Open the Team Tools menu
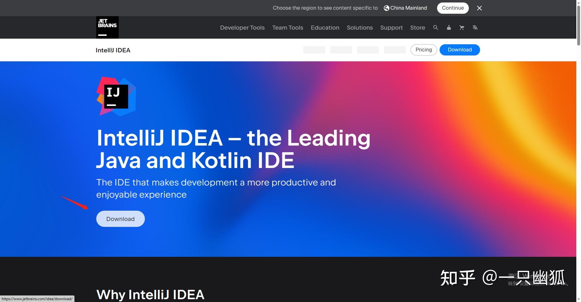The height and width of the screenshot is (302, 581). click(x=288, y=27)
